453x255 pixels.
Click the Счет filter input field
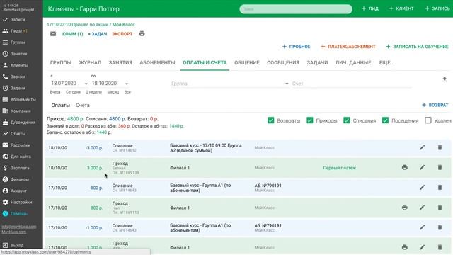pyautogui.click(x=352, y=84)
